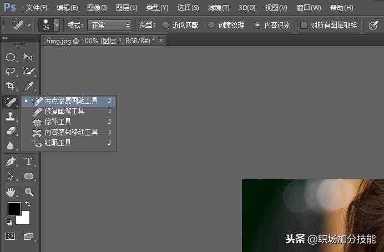Viewport: 384px width, 252px height.
Task: Enable 对所有图层取样 checkbox
Action: click(x=304, y=25)
